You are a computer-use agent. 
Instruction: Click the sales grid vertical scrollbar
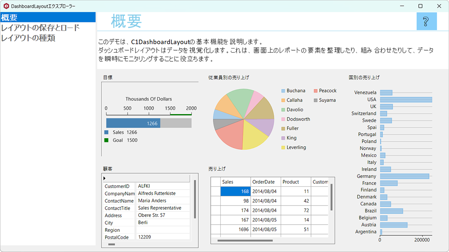click(332, 197)
